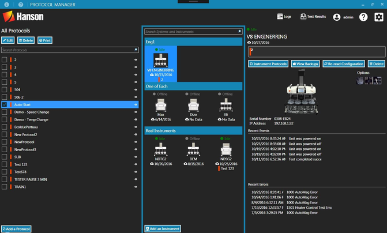Screen dimensions: 387x233
Task: Select the NDSG2 instrument icon
Action: pyautogui.click(x=226, y=150)
